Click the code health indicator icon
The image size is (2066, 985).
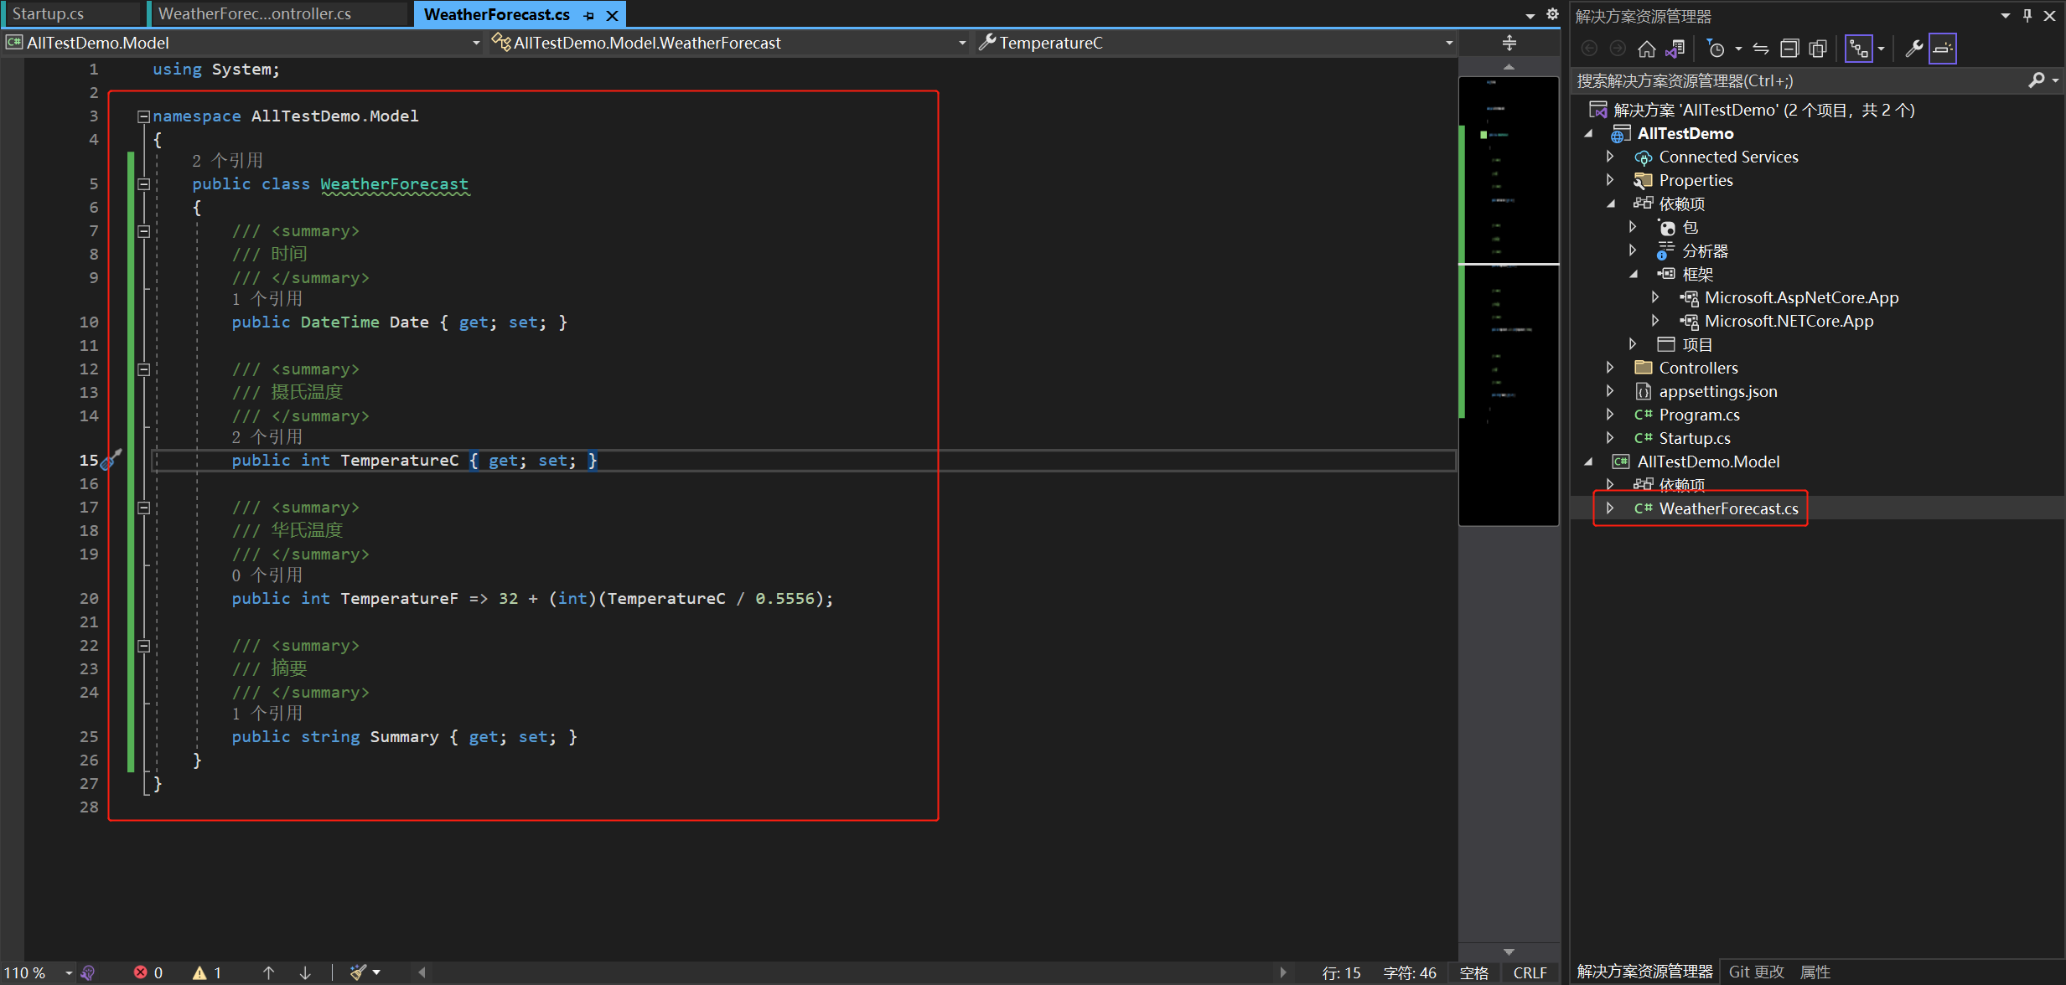point(88,972)
